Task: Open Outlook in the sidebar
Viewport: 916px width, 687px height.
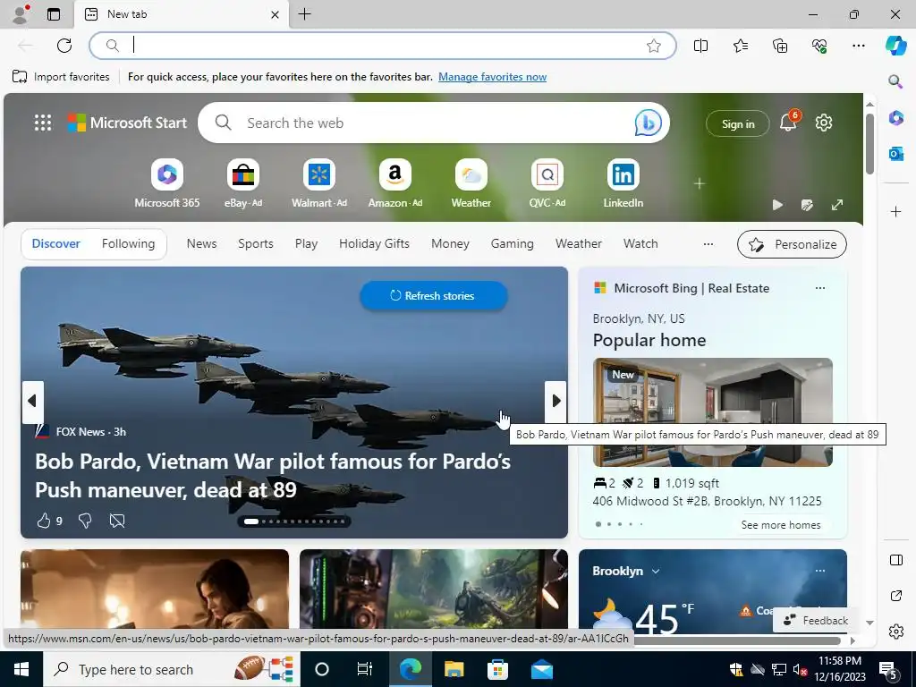Action: point(895,154)
